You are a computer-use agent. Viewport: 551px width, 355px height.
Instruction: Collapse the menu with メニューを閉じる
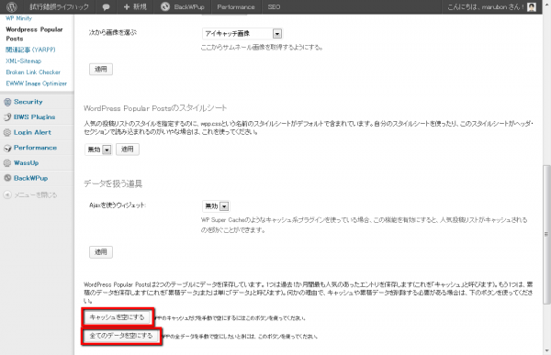pos(35,194)
